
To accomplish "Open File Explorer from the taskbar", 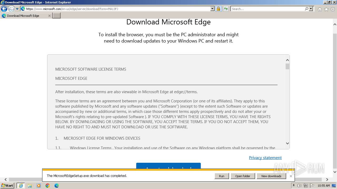I will (x=30, y=186).
